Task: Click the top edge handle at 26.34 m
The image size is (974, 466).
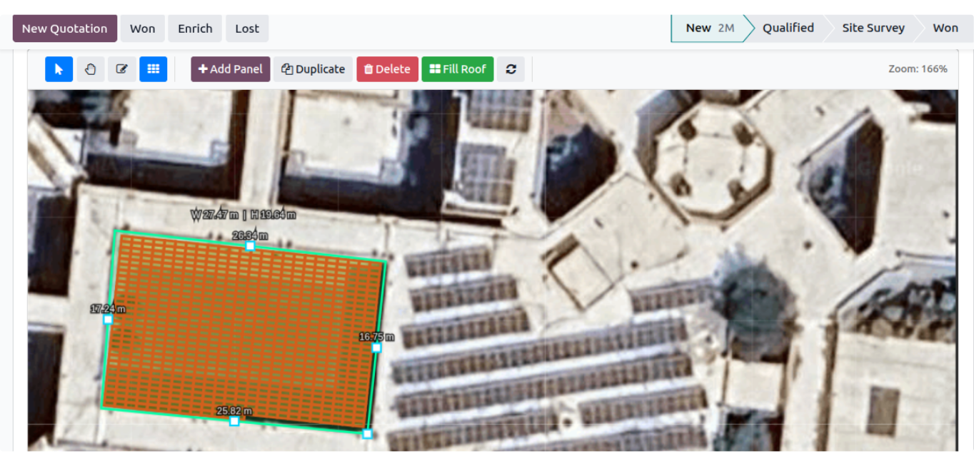Action: pyautogui.click(x=250, y=245)
